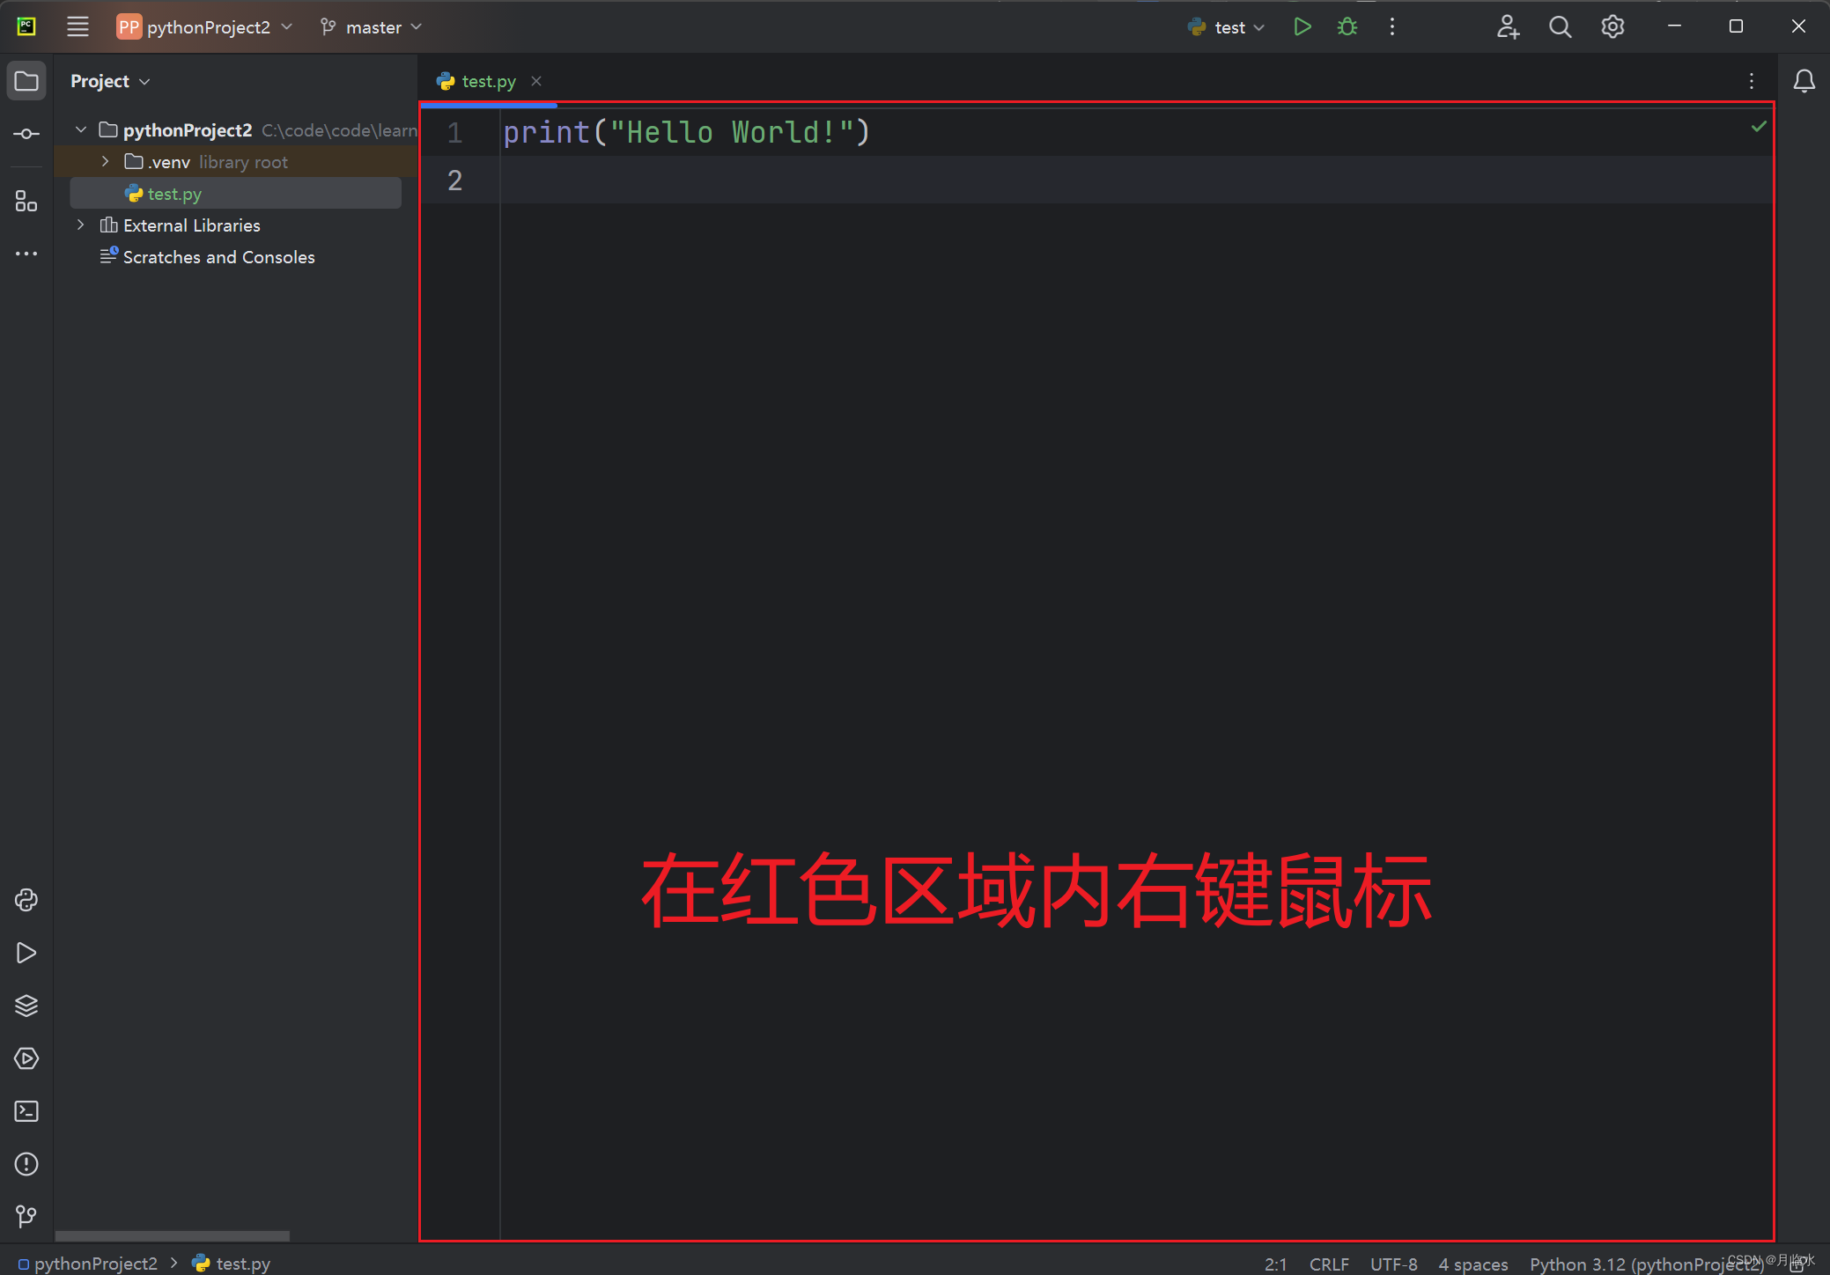Show the Problems tool window
Image resolution: width=1830 pixels, height=1275 pixels.
coord(26,1164)
